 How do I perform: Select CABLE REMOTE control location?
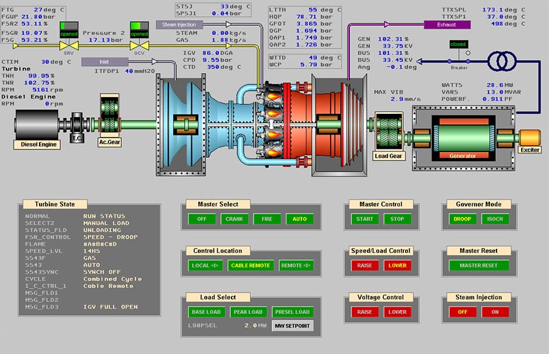coord(250,265)
